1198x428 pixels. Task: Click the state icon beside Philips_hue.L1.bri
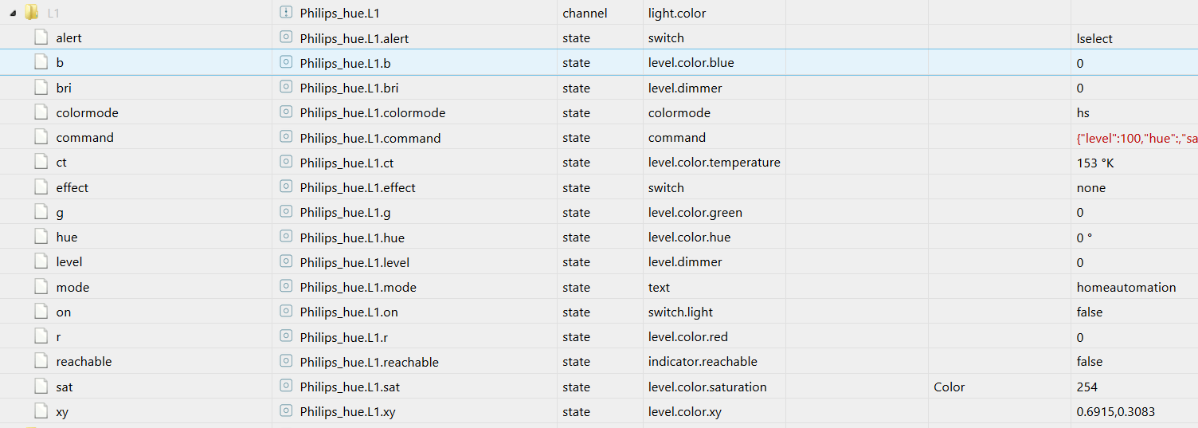pyautogui.click(x=286, y=88)
